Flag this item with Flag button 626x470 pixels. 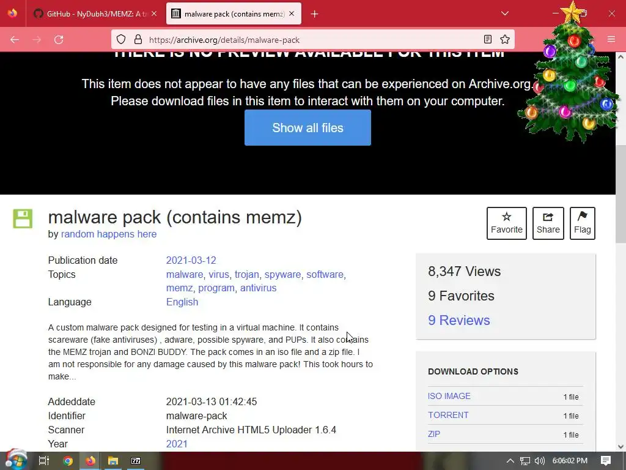pyautogui.click(x=582, y=223)
